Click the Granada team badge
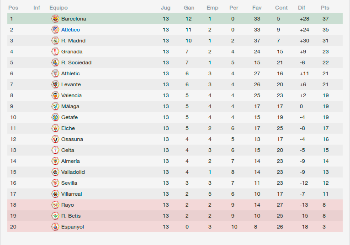The image size is (350, 245). (x=55, y=52)
